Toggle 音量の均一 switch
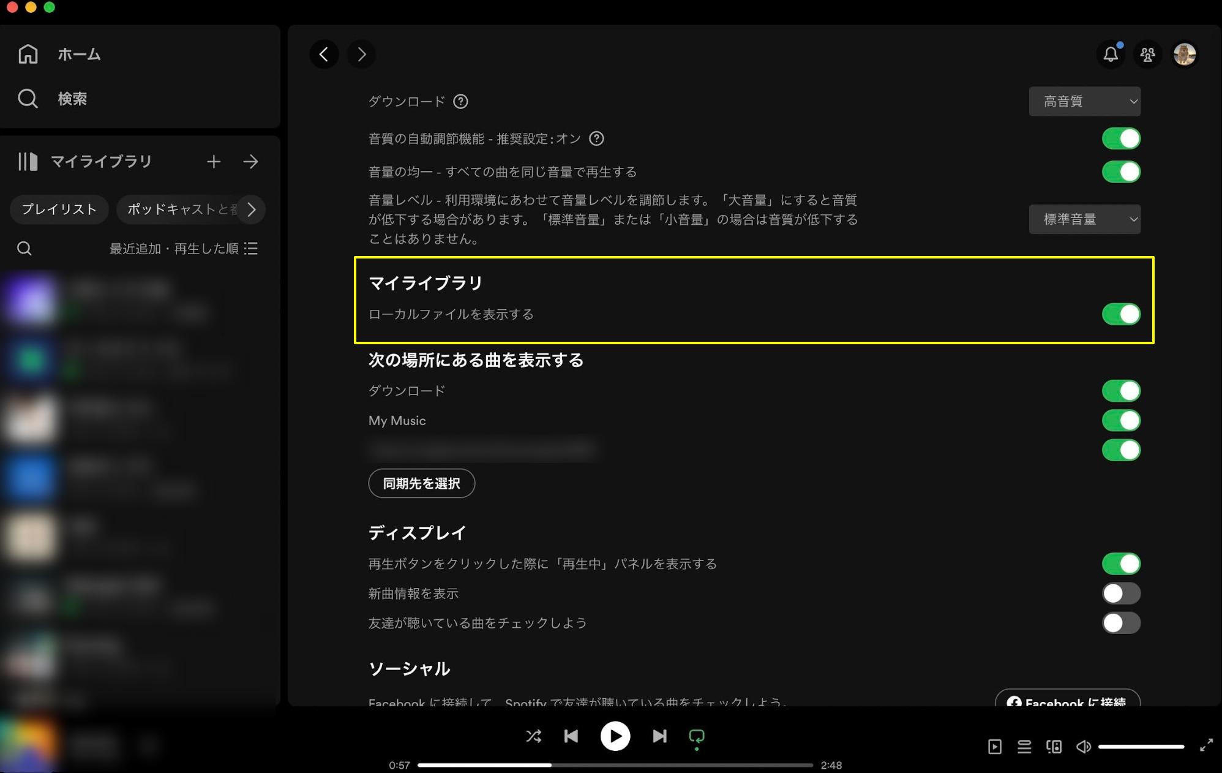This screenshot has height=773, width=1222. (x=1121, y=172)
